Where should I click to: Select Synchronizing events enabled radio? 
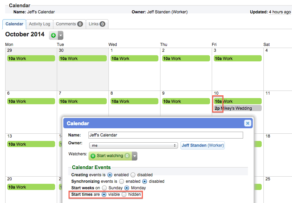click(122, 181)
